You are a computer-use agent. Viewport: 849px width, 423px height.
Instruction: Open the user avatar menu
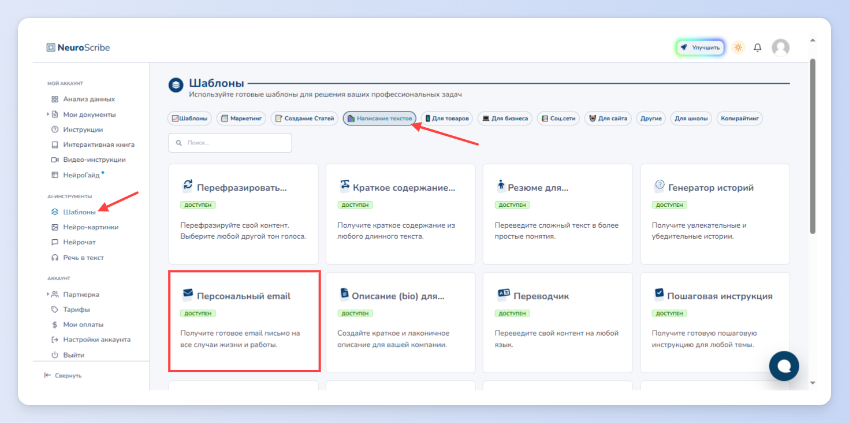point(781,47)
